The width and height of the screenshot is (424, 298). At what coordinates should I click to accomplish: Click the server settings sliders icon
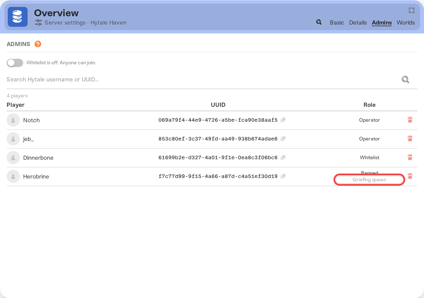point(38,22)
